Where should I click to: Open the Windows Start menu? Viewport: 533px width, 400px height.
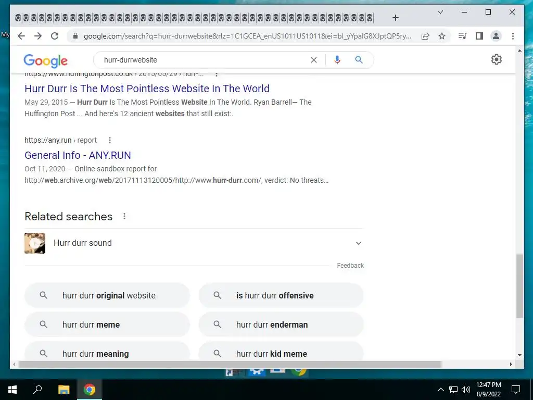click(x=12, y=390)
